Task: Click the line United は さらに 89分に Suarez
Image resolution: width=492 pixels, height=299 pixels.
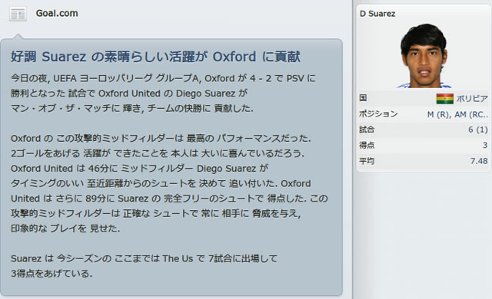Action: pyautogui.click(x=169, y=199)
